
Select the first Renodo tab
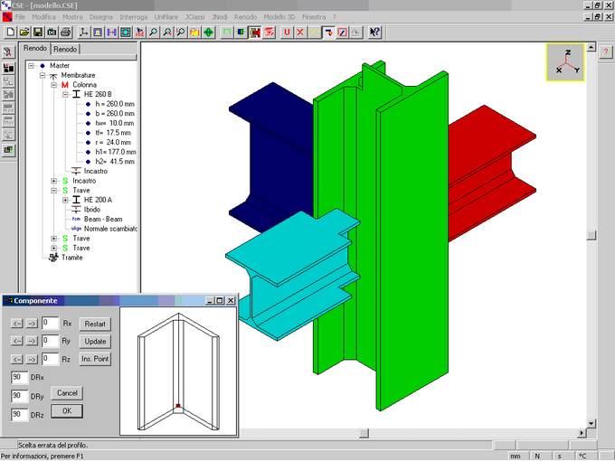tap(35, 48)
